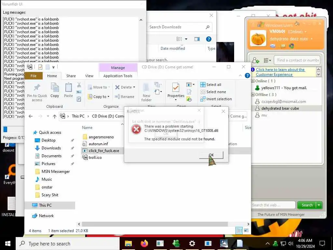Click This PC in the address breadcrumb

click(78, 116)
